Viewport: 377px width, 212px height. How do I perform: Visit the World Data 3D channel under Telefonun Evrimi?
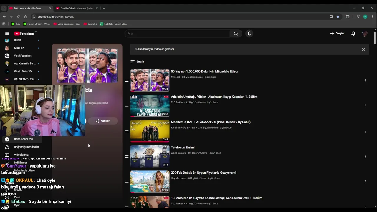pos(178,153)
